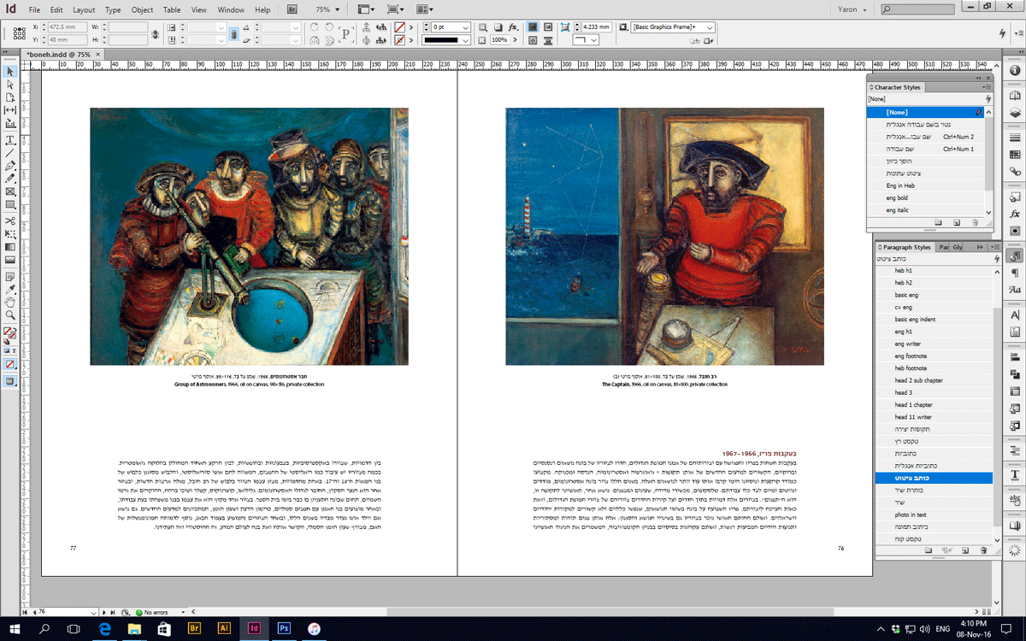Click Rotate 90° clockwise icon
Screen dimensions: 1026x641
coord(315,27)
